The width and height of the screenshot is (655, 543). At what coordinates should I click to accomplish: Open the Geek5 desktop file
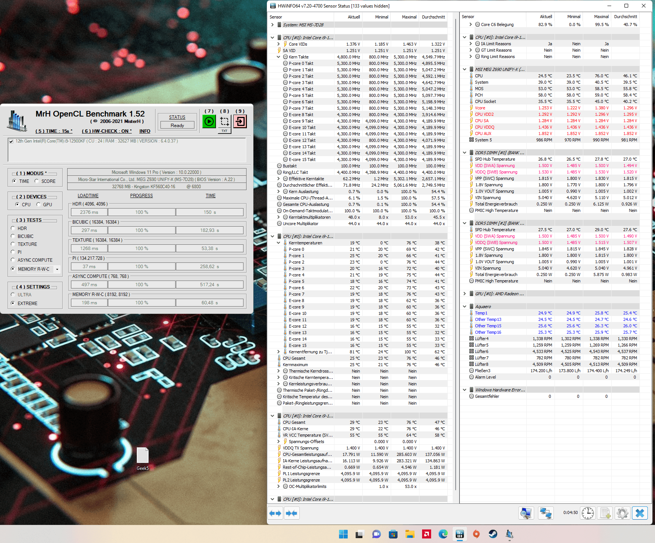coord(143,459)
